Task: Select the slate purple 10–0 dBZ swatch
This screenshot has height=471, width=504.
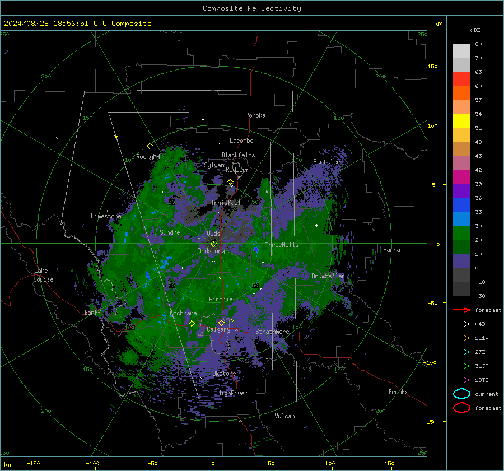Action: pos(461,261)
